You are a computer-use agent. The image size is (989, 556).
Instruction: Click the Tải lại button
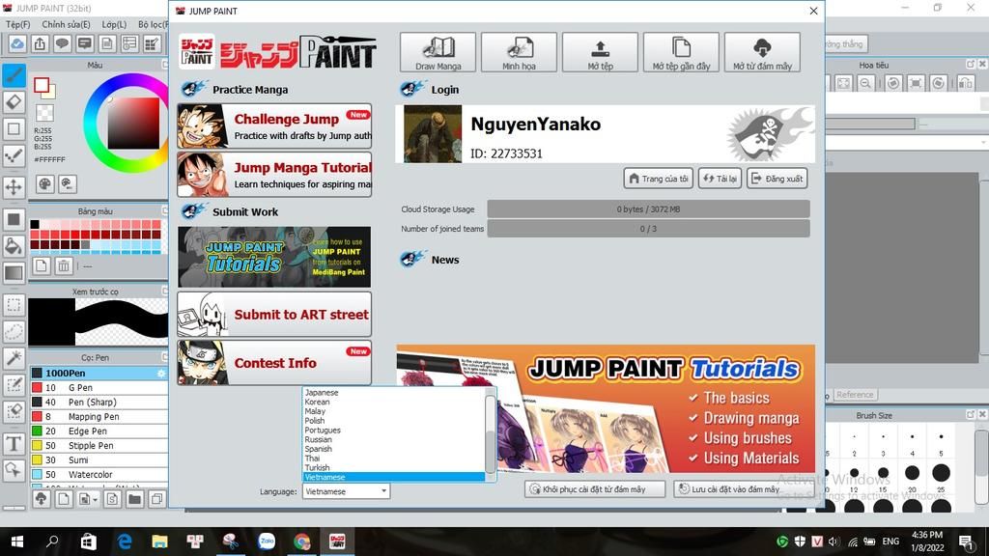tap(720, 179)
